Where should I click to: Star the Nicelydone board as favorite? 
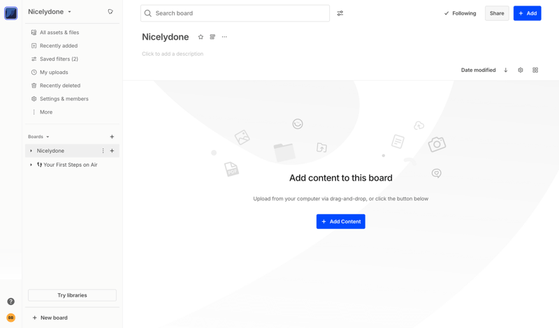coord(201,37)
